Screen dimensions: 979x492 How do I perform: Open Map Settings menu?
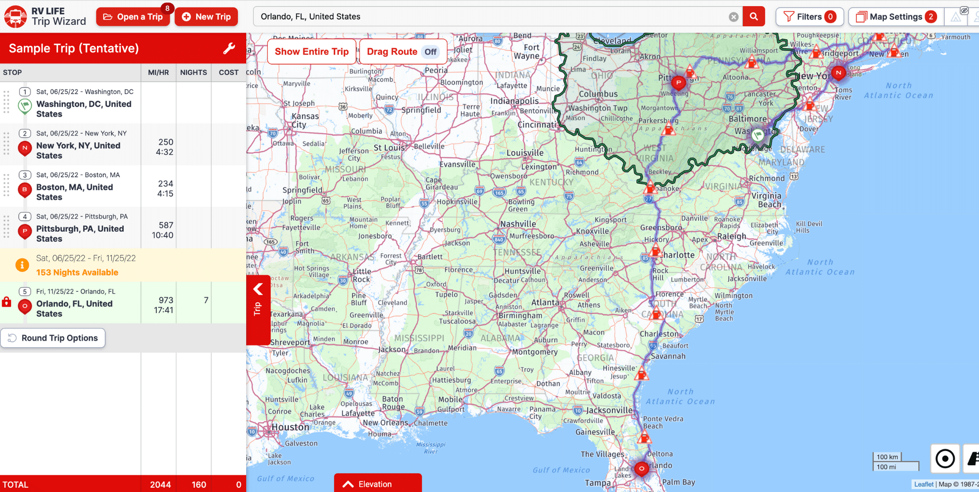click(x=895, y=17)
